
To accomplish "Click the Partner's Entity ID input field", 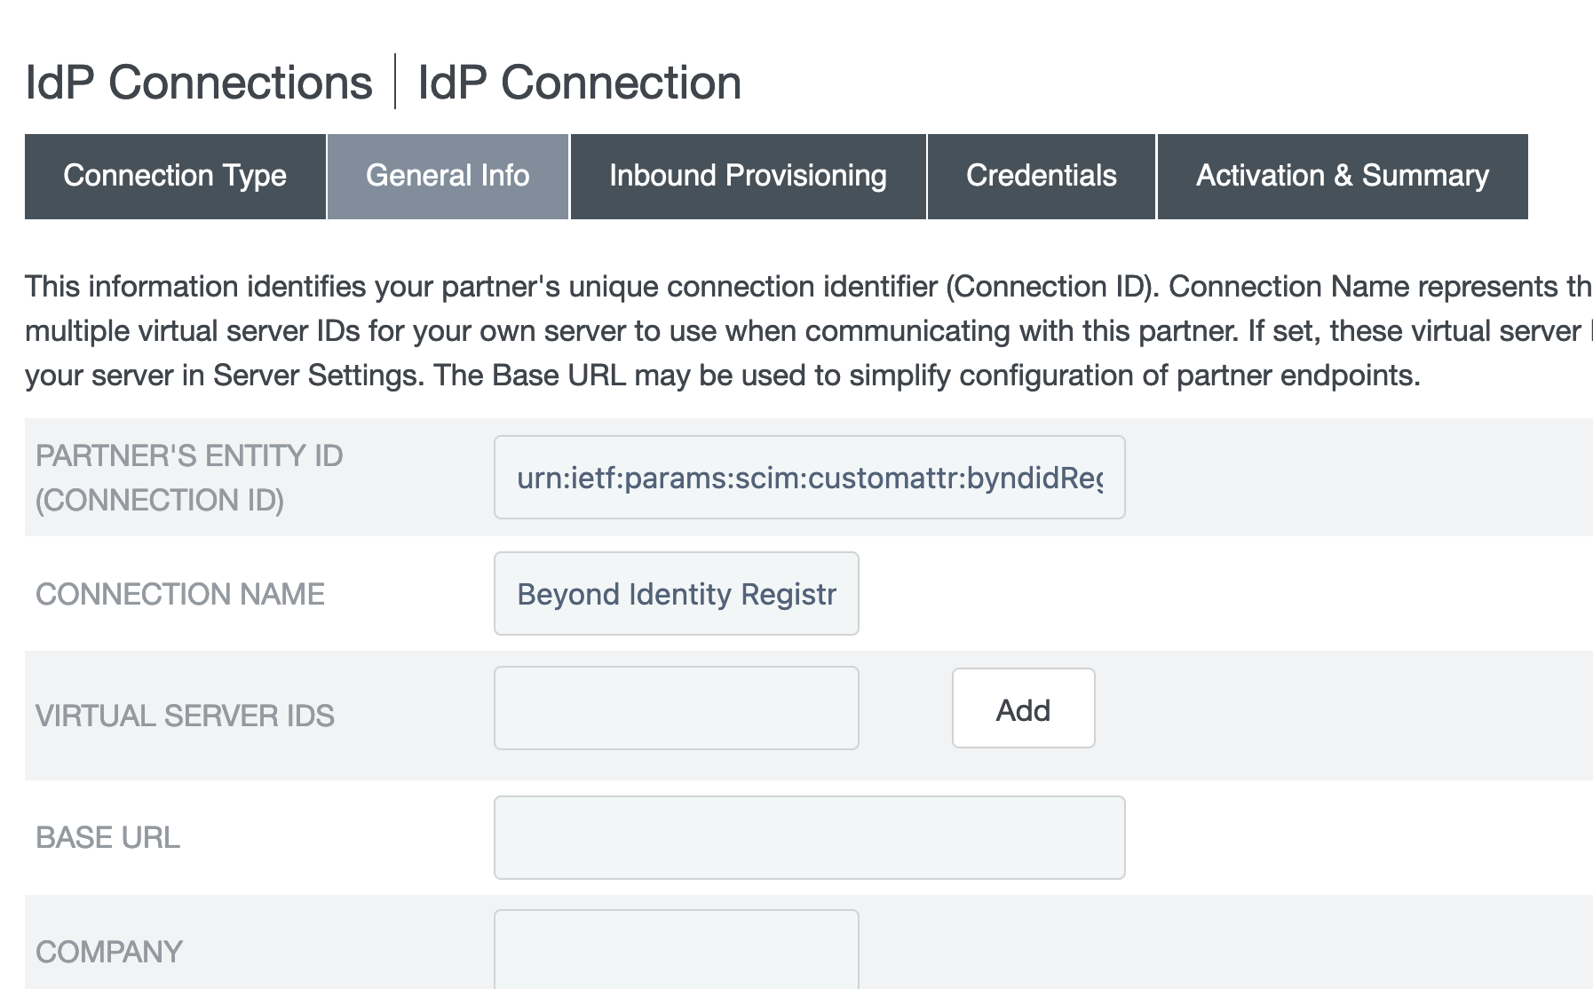I will pos(809,478).
